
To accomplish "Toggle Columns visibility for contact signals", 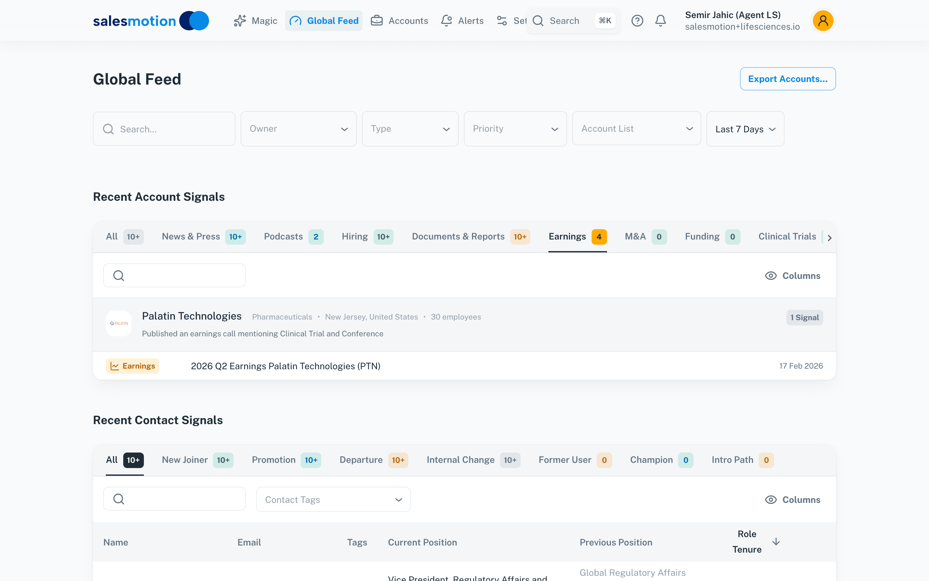I will (x=792, y=500).
